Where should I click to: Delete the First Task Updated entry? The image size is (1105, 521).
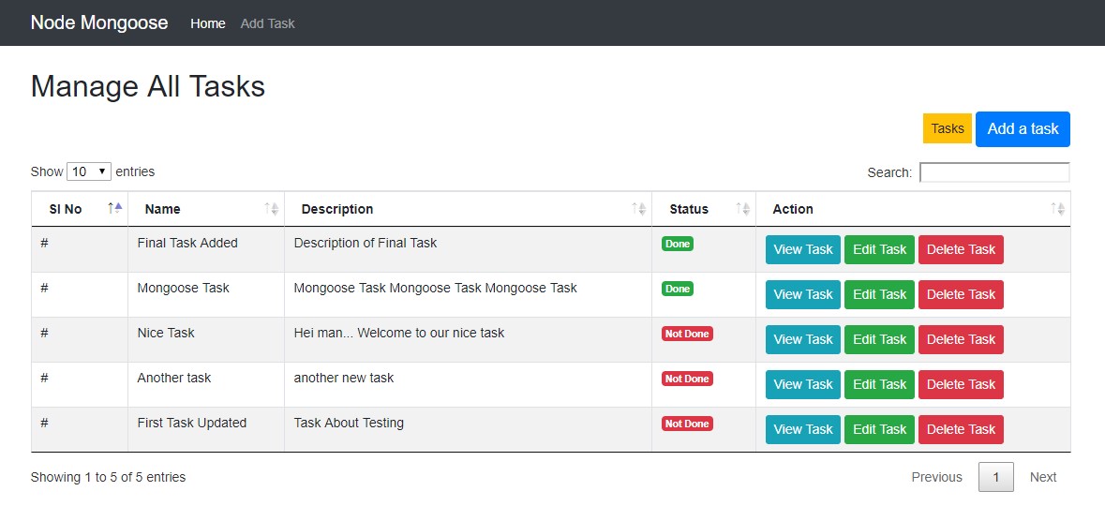[961, 429]
